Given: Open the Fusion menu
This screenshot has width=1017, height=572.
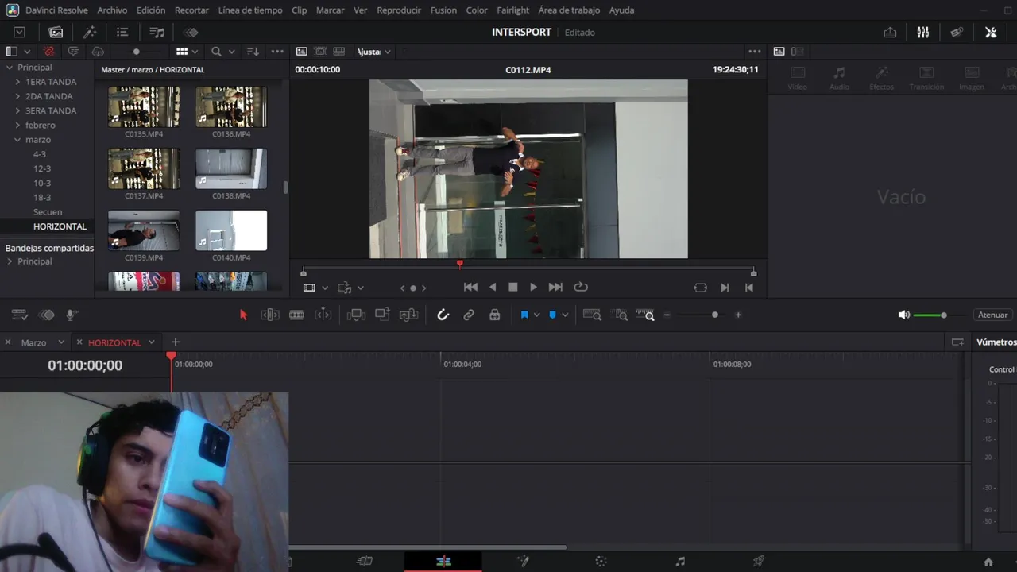Looking at the screenshot, I should coord(443,10).
